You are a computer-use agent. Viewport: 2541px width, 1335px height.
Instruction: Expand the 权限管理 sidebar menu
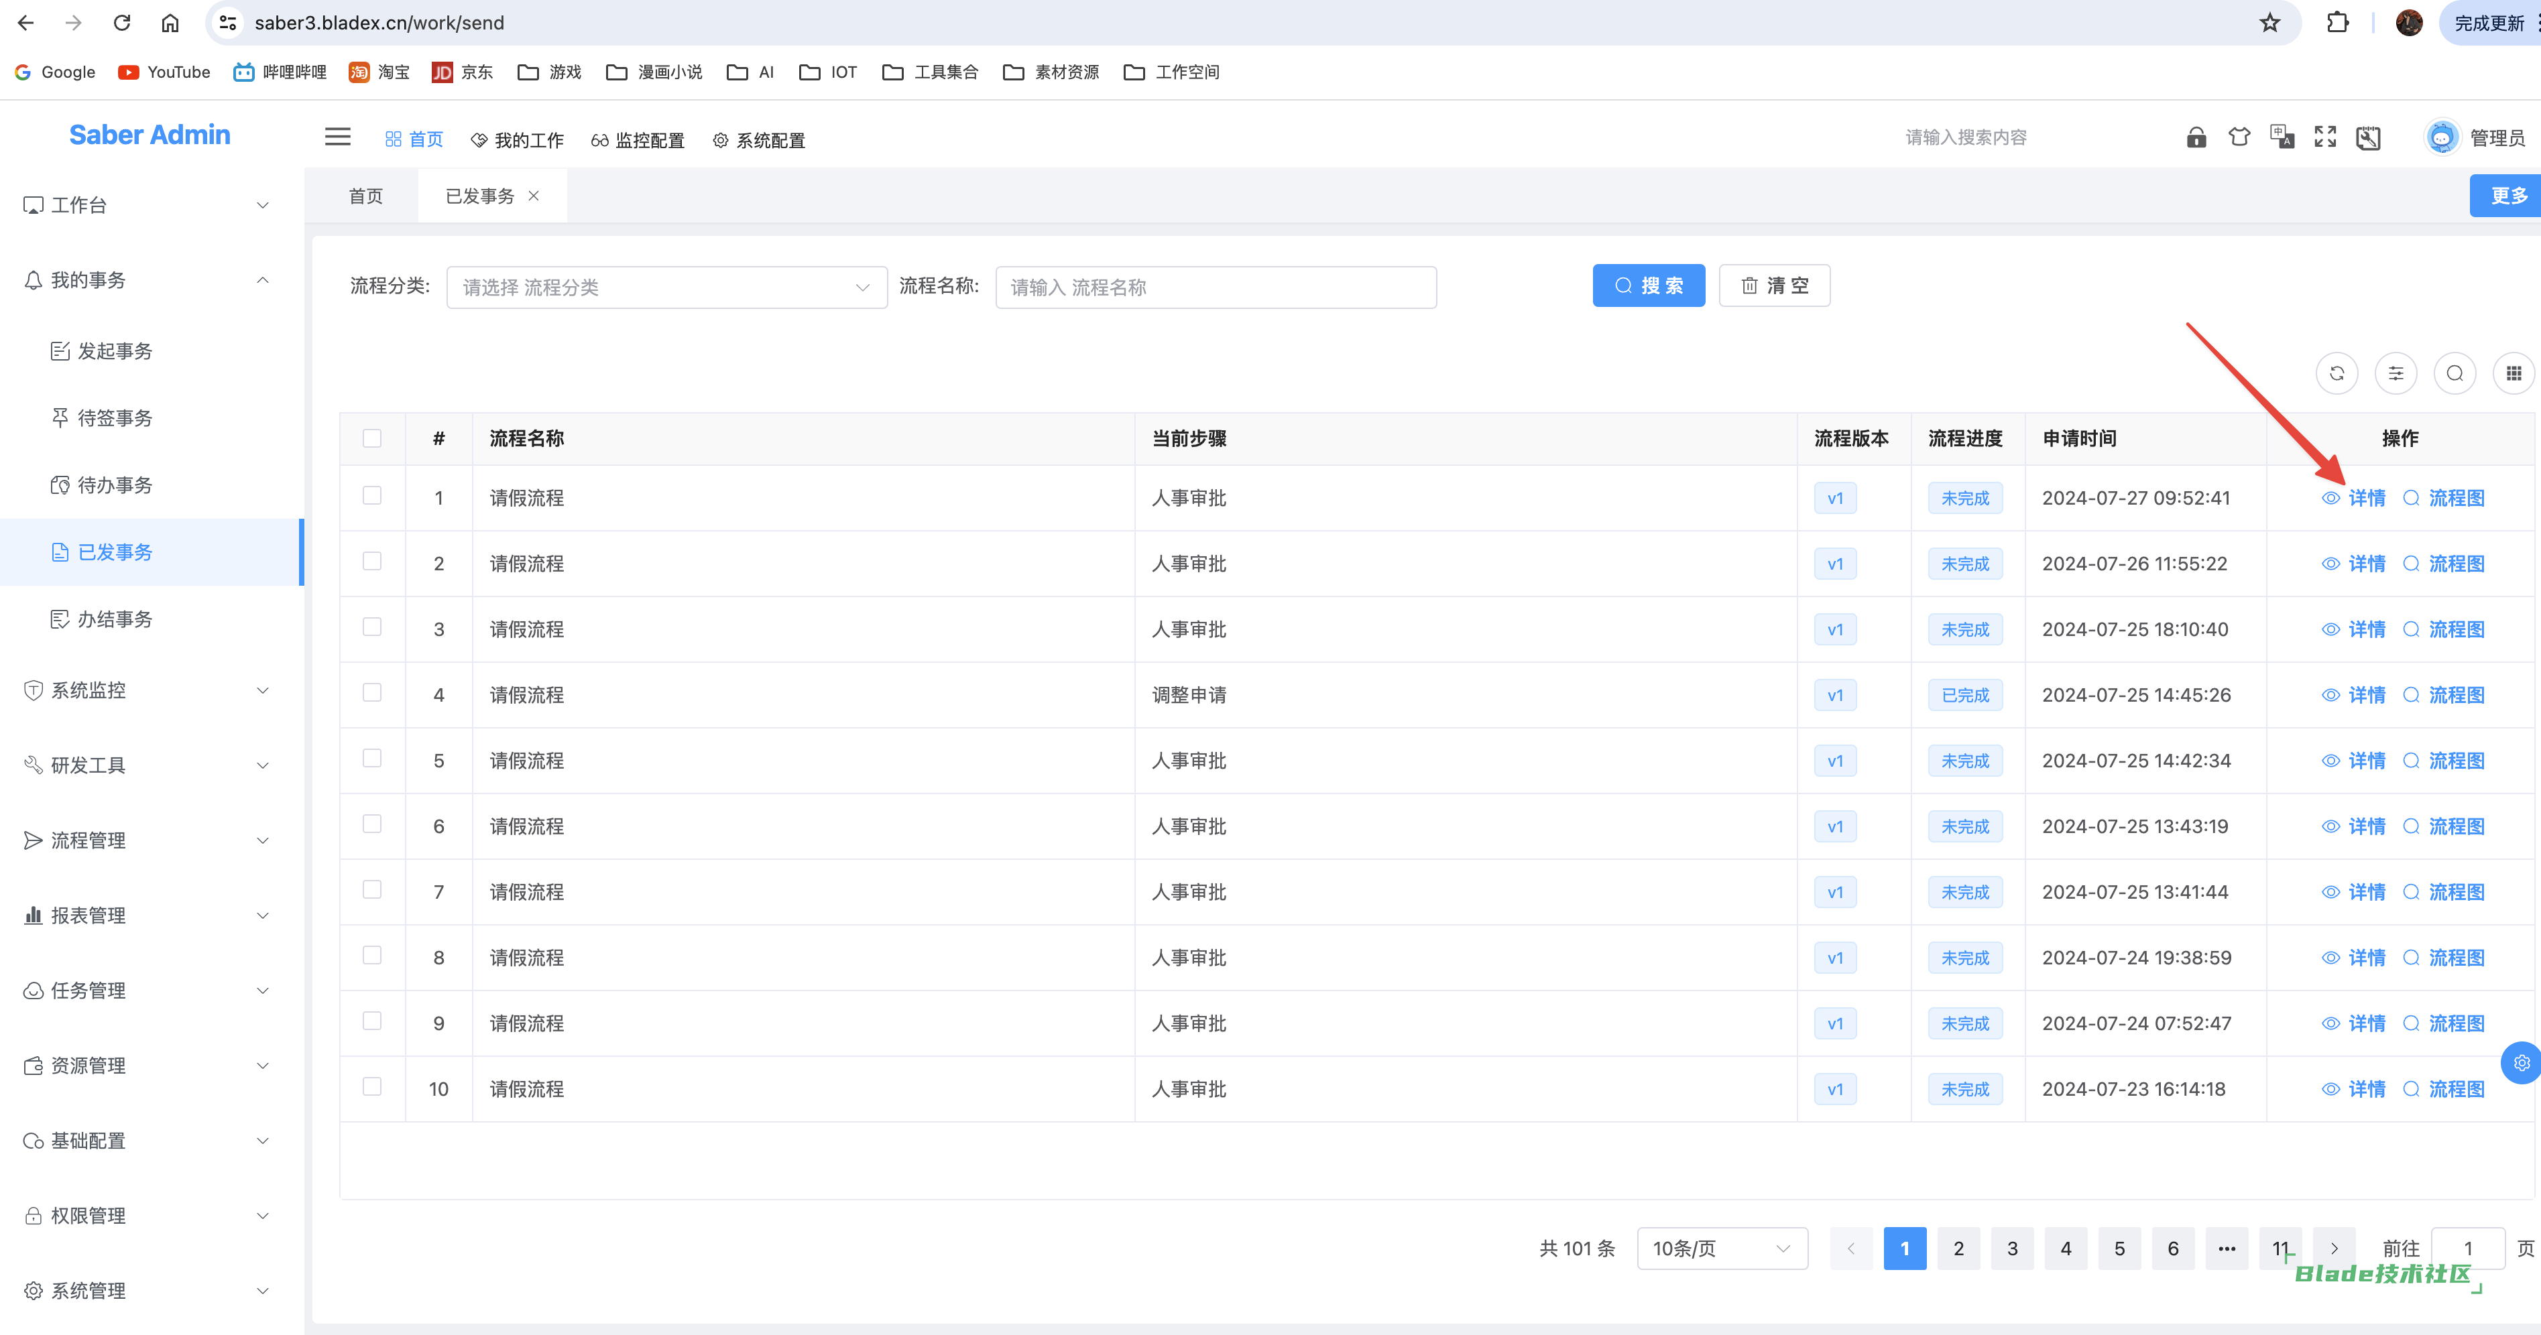[151, 1216]
